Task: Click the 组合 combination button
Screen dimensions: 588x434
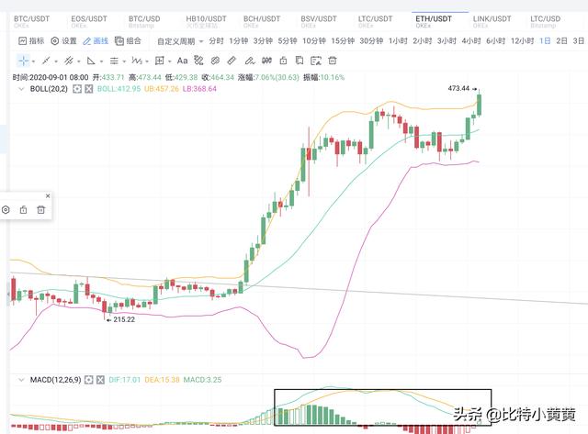Action: (x=129, y=40)
